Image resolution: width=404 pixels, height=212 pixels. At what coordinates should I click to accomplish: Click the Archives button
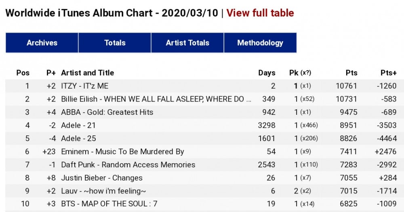click(42, 43)
